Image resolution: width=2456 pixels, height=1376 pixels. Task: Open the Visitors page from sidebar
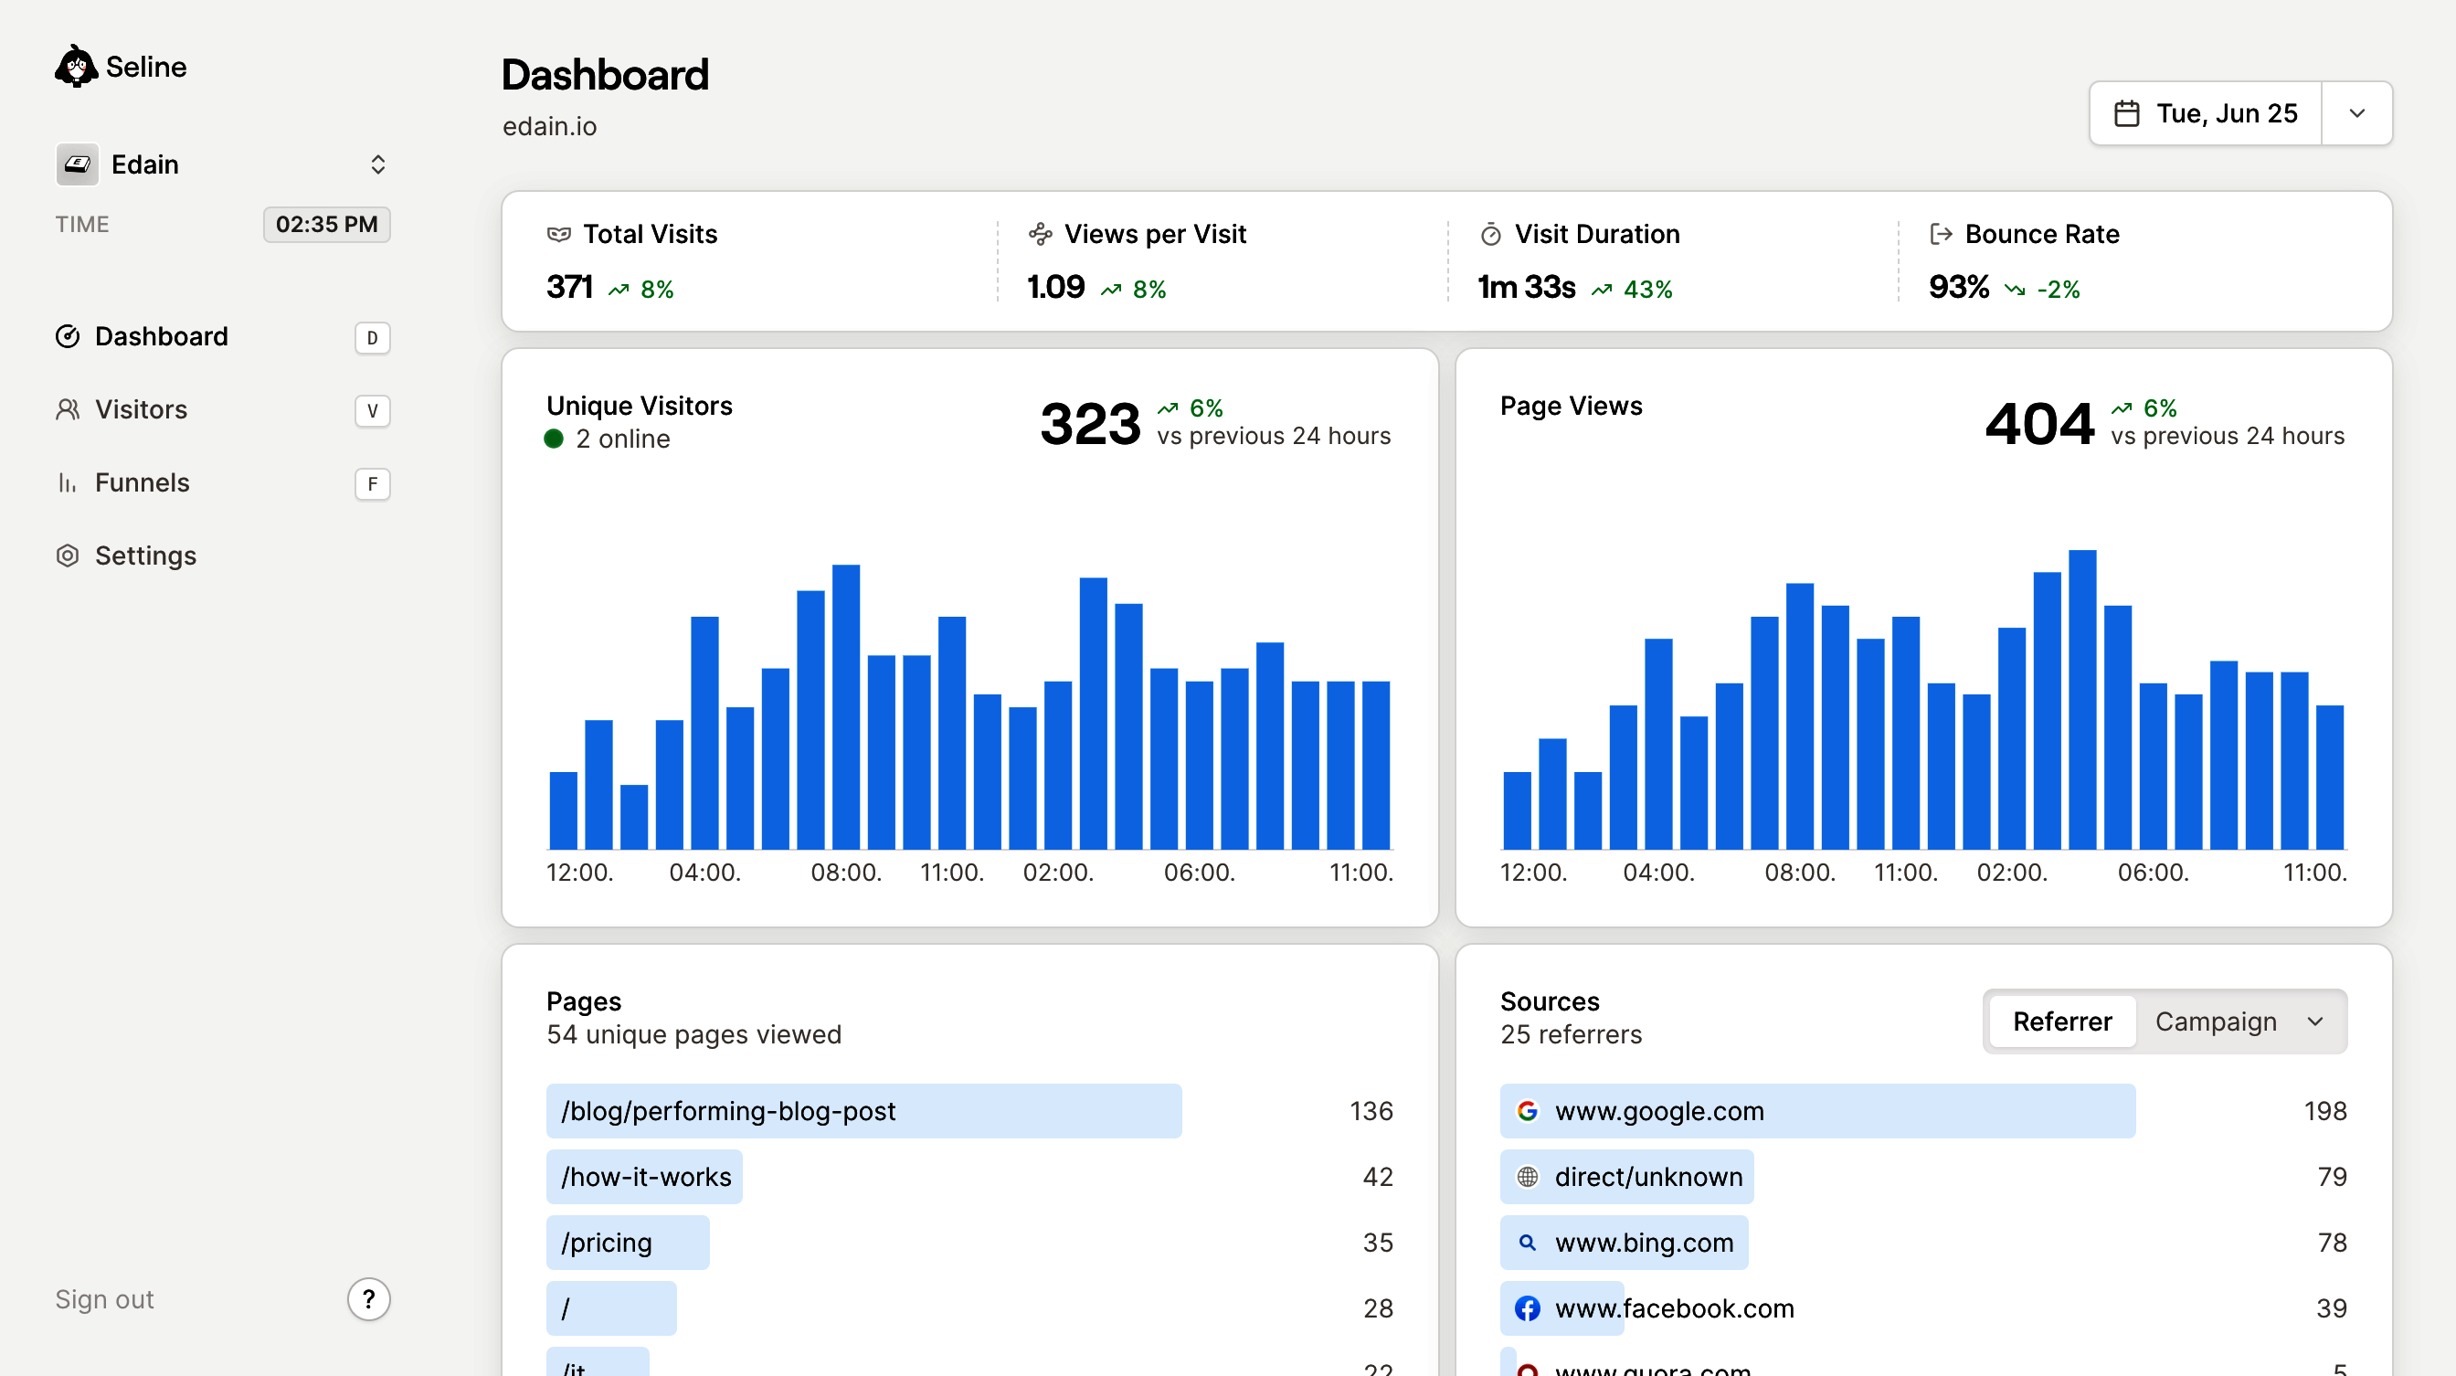pos(141,410)
